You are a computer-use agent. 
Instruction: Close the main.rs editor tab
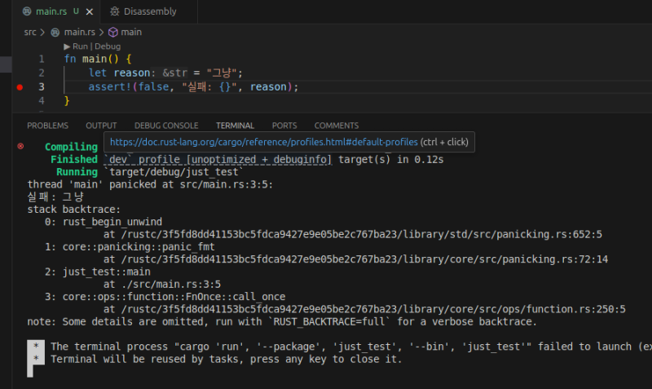tap(89, 12)
